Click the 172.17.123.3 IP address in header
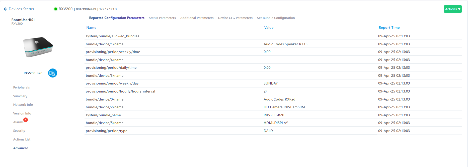 pos(108,9)
